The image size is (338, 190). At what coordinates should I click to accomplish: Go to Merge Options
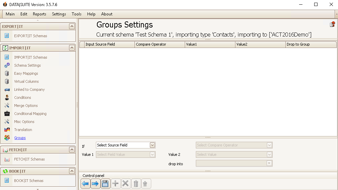tap(26, 106)
